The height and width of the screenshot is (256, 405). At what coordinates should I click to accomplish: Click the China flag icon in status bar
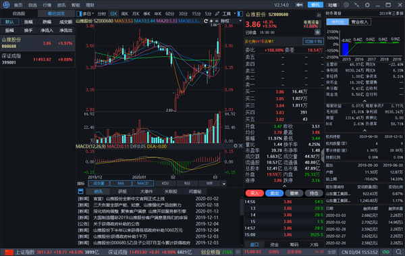(9, 252)
